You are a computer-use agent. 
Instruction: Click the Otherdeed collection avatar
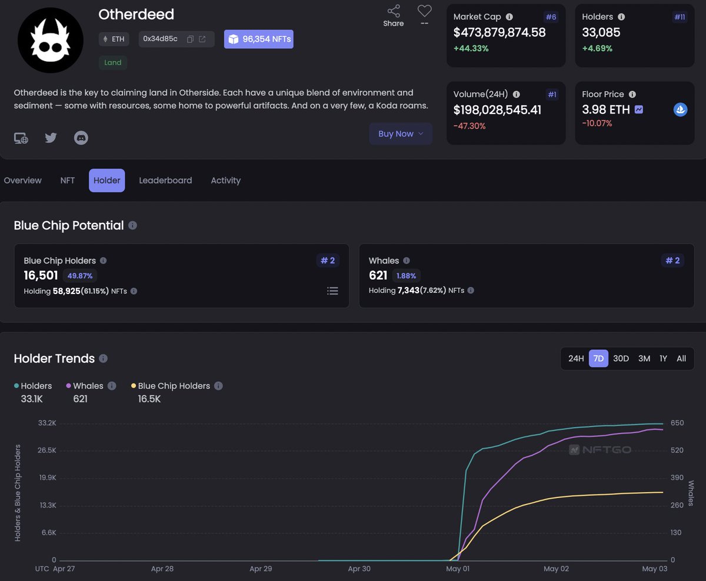tap(51, 41)
